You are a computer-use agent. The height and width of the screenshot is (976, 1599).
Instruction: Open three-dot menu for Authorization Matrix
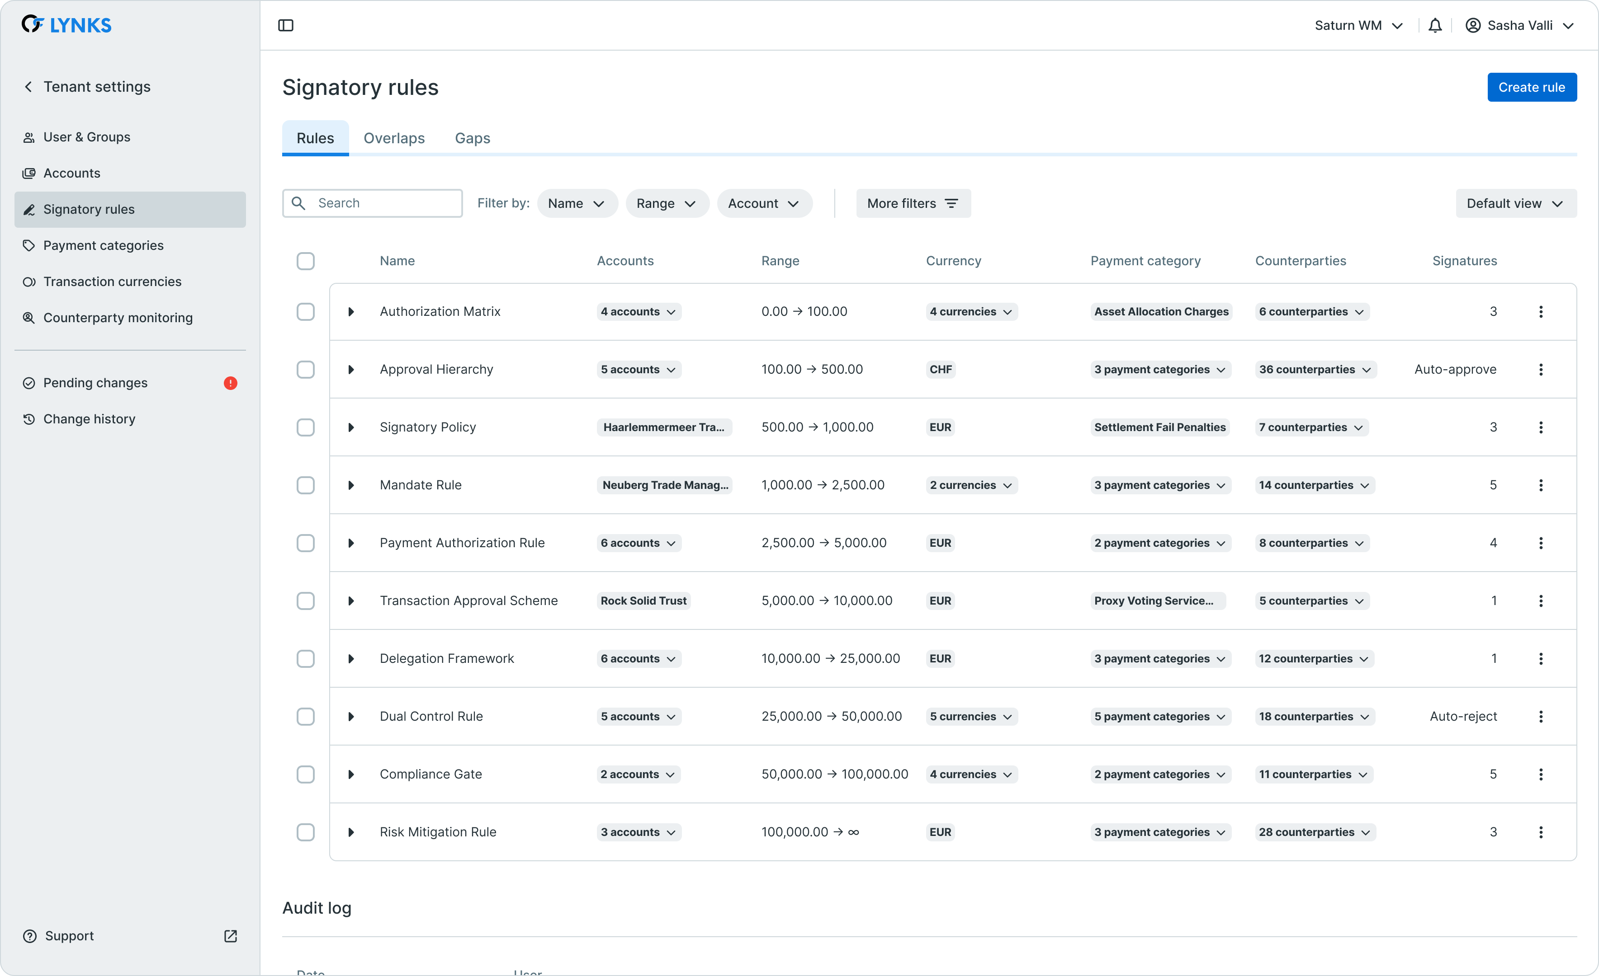(1541, 312)
